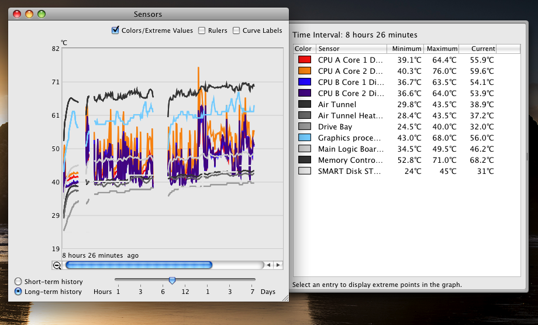Click the 7 days tick label on slider

tap(252, 292)
